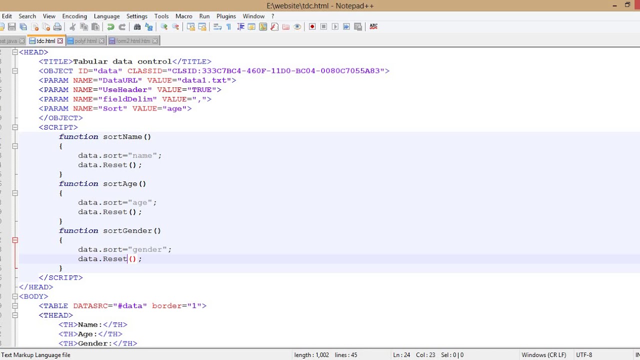Screen dimensions: 640x360
Task: Click the Ln : 24 status bar field
Action: coord(401,355)
